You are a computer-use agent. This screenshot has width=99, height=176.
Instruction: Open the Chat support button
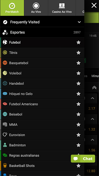click(x=83, y=159)
